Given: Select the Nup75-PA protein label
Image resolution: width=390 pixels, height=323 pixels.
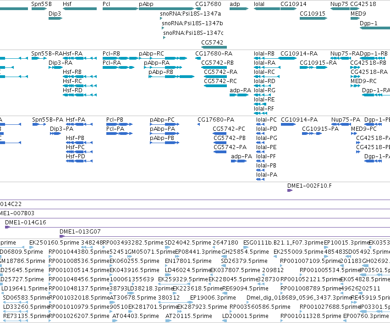Looking at the screenshot, I should 346,120.
